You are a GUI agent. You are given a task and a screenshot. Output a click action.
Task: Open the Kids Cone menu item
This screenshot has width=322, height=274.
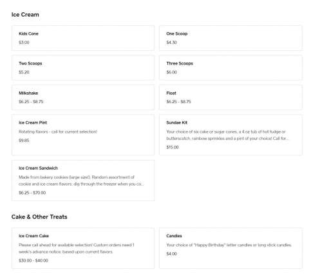click(x=83, y=38)
